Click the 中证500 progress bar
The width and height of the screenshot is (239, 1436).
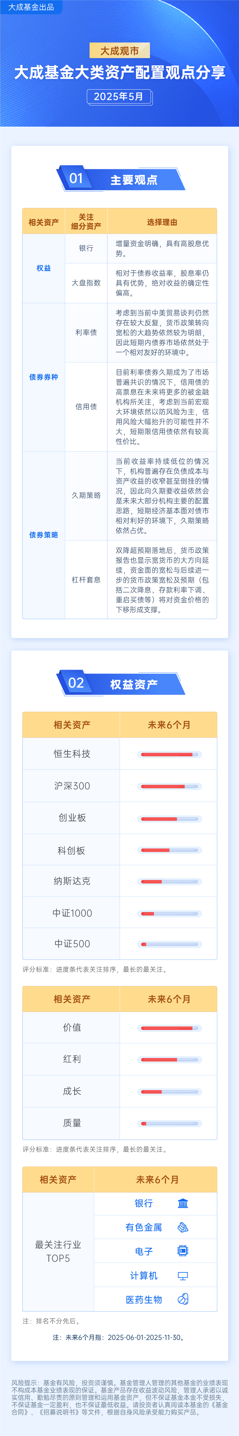click(x=169, y=944)
